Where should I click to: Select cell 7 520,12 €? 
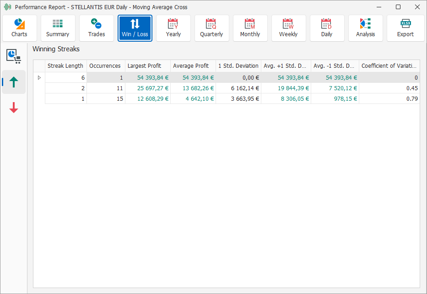point(335,88)
